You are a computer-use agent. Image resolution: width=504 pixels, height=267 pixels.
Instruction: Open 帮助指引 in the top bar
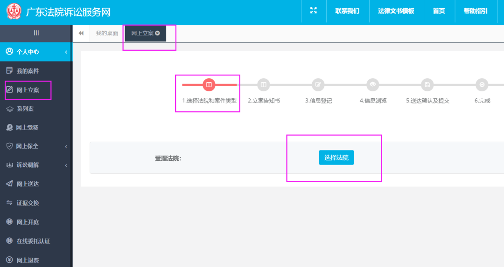pyautogui.click(x=476, y=11)
